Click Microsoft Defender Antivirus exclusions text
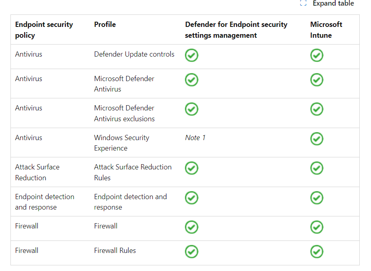The image size is (371, 271). click(124, 113)
